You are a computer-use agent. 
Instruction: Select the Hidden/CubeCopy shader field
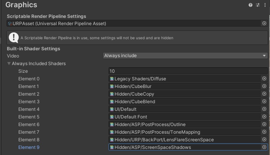(x=183, y=94)
